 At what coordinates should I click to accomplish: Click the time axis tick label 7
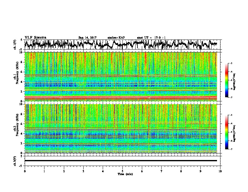(162, 171)
